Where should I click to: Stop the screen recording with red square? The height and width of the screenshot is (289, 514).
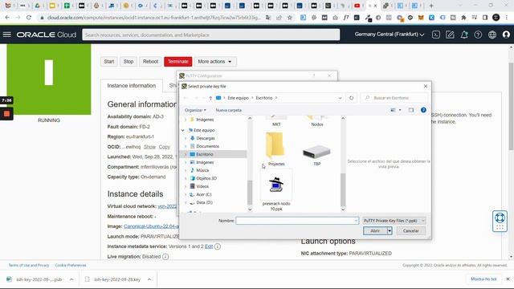tap(6, 114)
